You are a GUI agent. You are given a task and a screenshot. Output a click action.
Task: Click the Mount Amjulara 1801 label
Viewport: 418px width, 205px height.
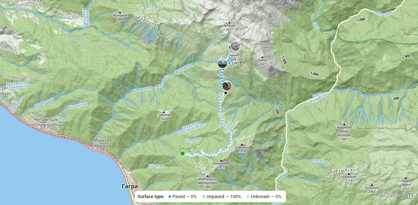coord(345,132)
